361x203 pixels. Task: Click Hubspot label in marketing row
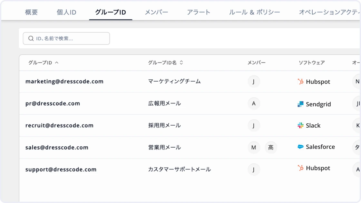pyautogui.click(x=318, y=82)
